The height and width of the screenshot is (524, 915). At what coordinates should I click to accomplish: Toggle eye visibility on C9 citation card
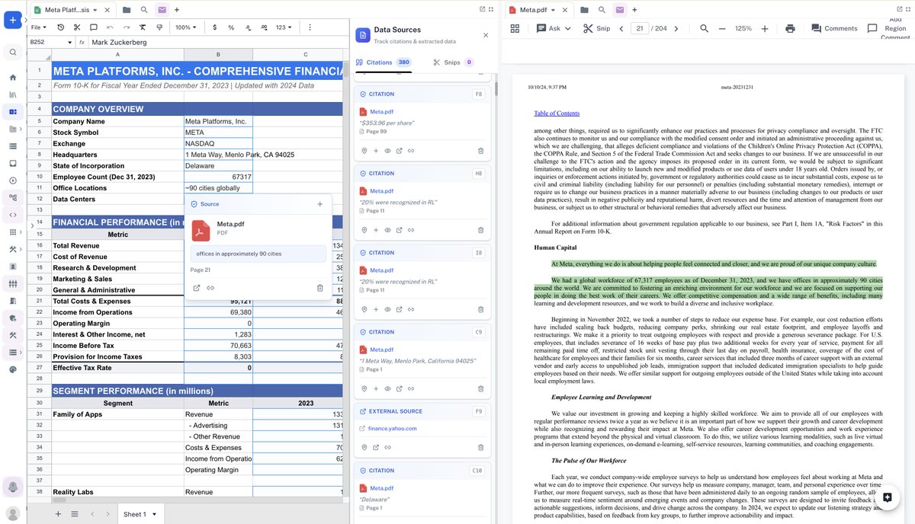pyautogui.click(x=387, y=388)
